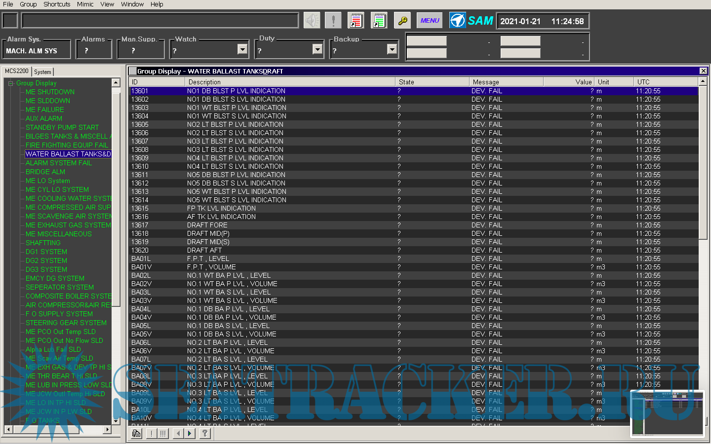
Task: Switch to the System tab
Action: [43, 72]
